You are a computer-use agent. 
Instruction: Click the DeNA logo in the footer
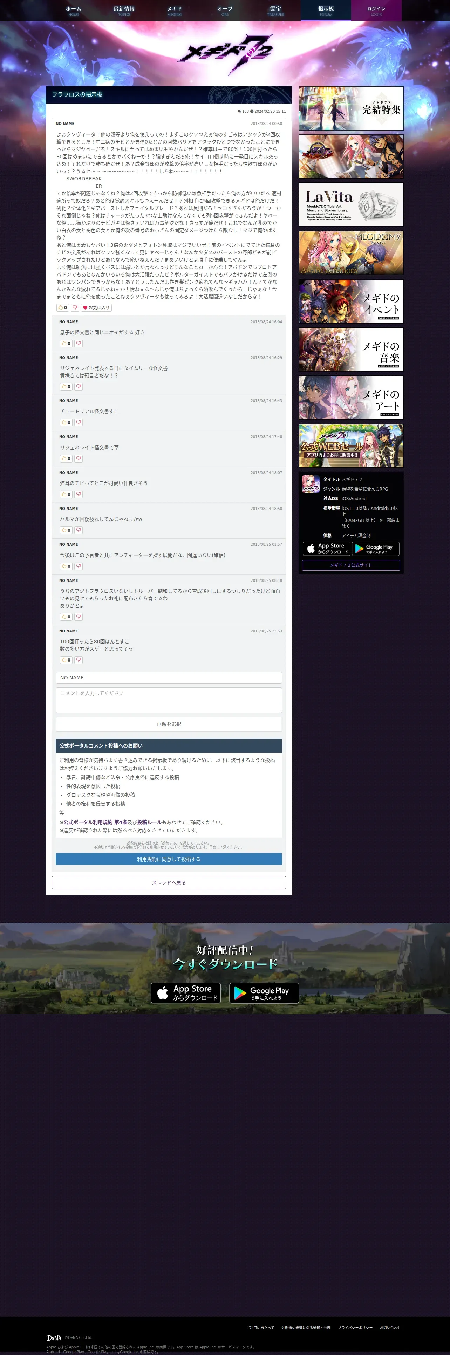click(x=54, y=1338)
